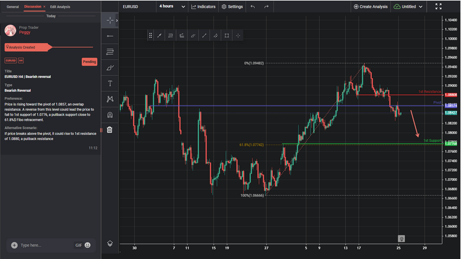This screenshot has height=259, width=461.
Task: Select the horizontal ray line tool
Action: 110,36
